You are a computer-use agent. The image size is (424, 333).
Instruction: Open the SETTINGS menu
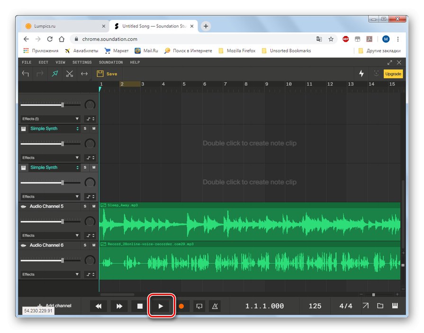82,63
